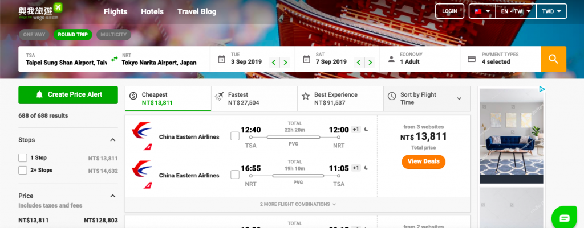
Task: Click overnight moon icon on 12:00 arrival
Action: [367, 129]
